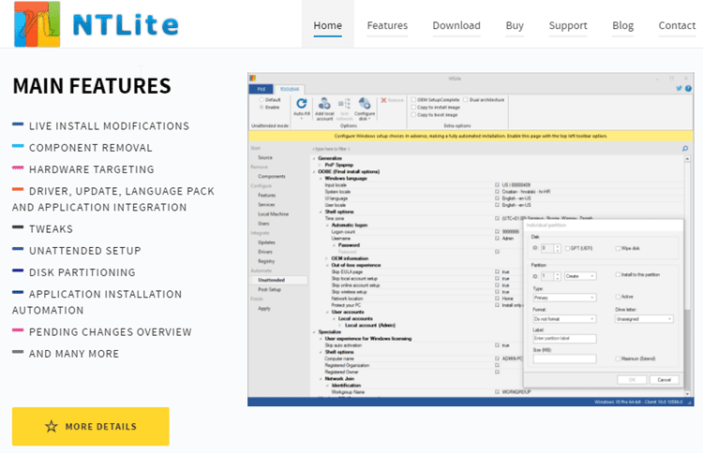Image resolution: width=703 pixels, height=453 pixels.
Task: Open the Features nav item
Action: click(x=387, y=25)
